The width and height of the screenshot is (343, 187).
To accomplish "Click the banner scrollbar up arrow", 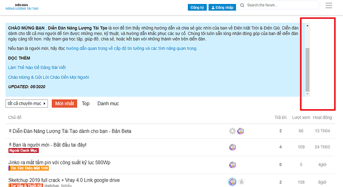I will [x=307, y=26].
